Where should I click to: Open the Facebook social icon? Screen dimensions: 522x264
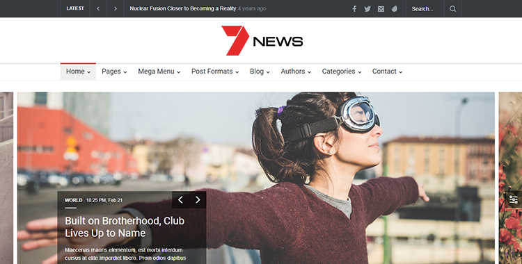[x=354, y=9]
